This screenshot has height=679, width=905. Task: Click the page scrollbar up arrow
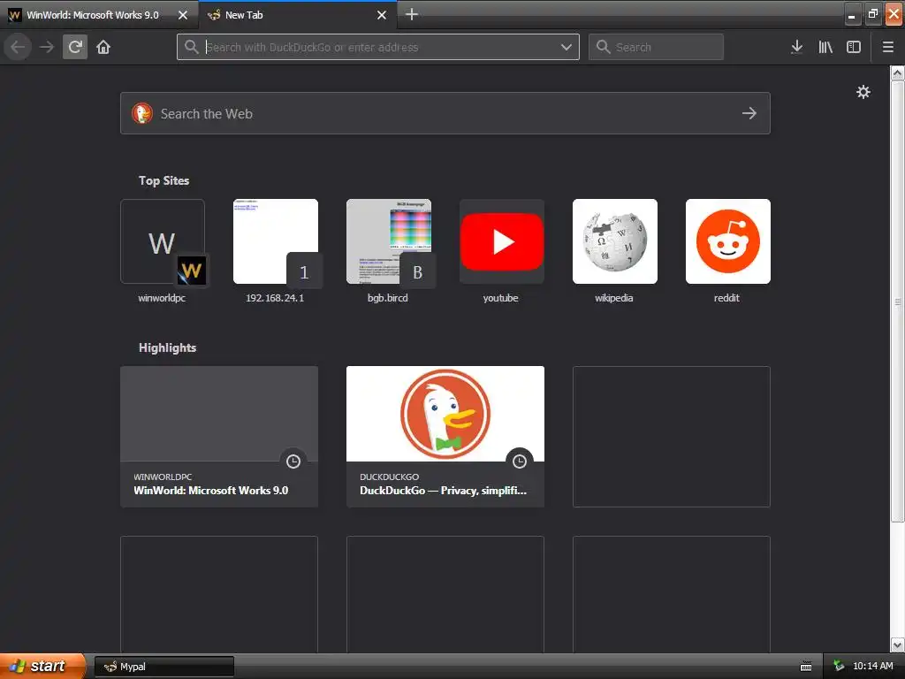[x=898, y=73]
